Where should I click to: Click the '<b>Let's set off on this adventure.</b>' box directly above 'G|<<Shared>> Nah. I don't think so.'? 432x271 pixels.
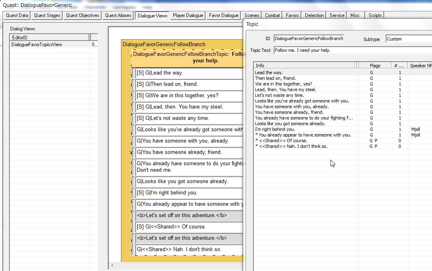(189, 238)
